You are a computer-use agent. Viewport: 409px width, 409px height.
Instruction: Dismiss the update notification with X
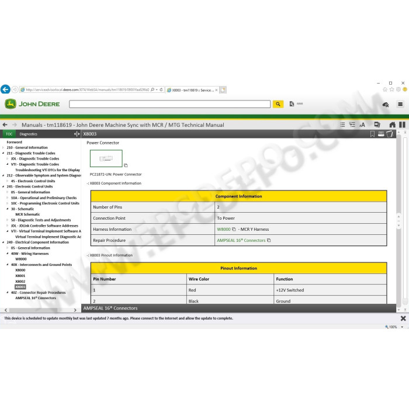tap(403, 318)
